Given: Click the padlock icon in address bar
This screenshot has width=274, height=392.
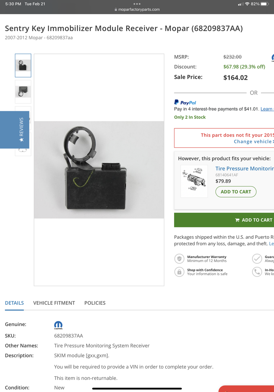Looking at the screenshot, I should tap(116, 9).
